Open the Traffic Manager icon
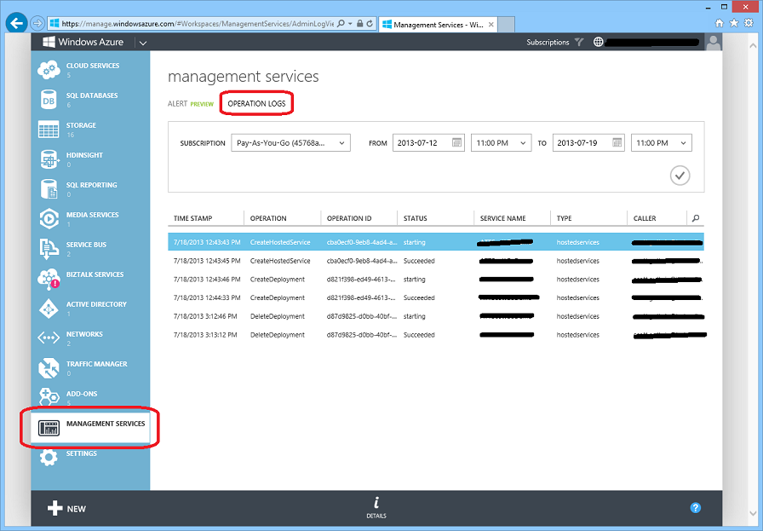Screen dimensions: 763x531 (x=49, y=368)
